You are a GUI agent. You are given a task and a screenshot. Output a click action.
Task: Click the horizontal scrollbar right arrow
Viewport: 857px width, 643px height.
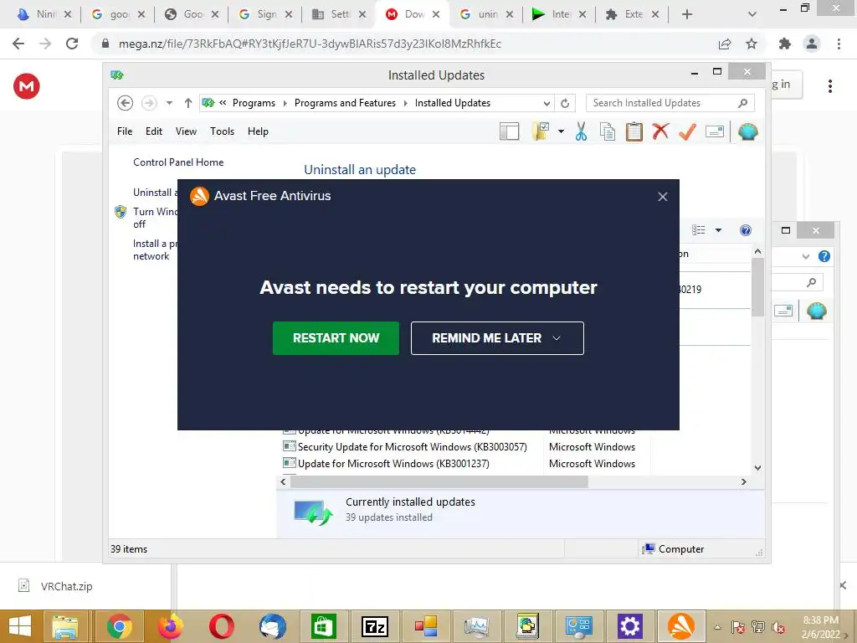743,481
